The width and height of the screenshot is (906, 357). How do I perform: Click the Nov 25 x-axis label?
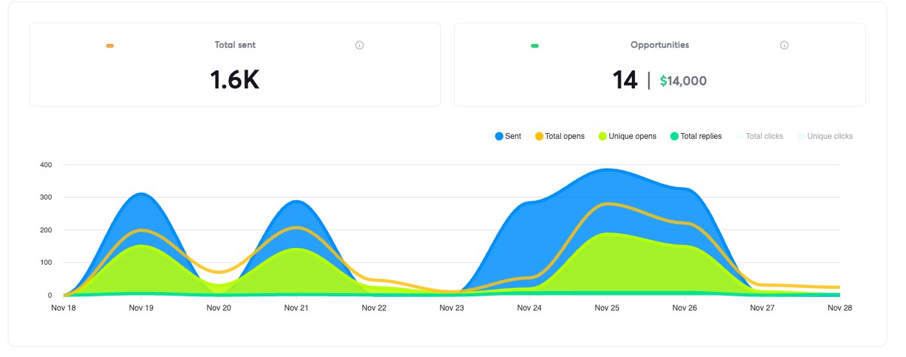(x=607, y=308)
